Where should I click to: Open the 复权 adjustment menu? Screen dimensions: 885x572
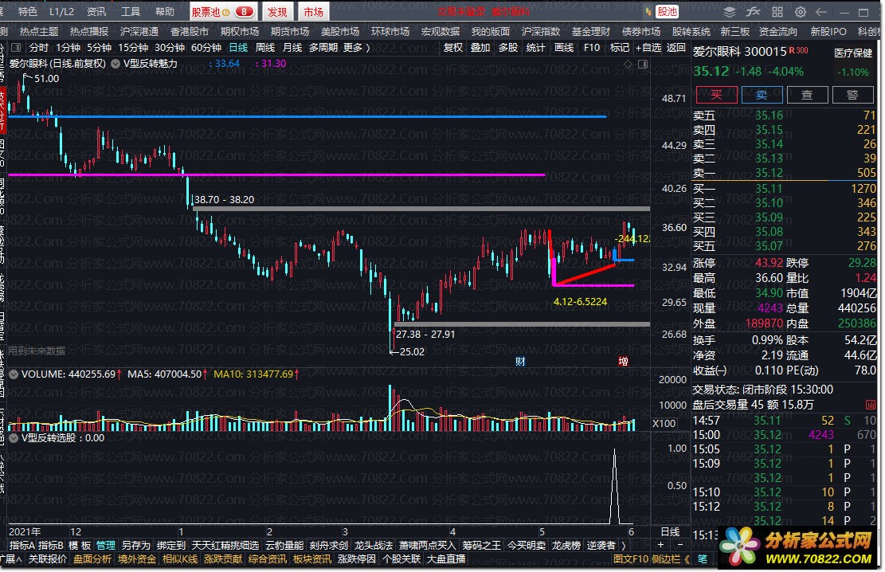click(452, 48)
